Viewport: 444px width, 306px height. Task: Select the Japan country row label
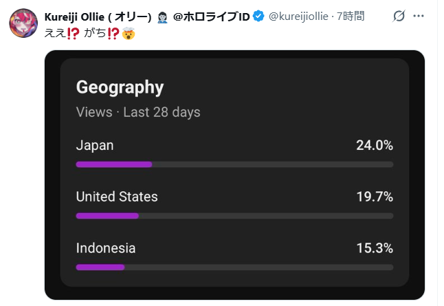[95, 145]
